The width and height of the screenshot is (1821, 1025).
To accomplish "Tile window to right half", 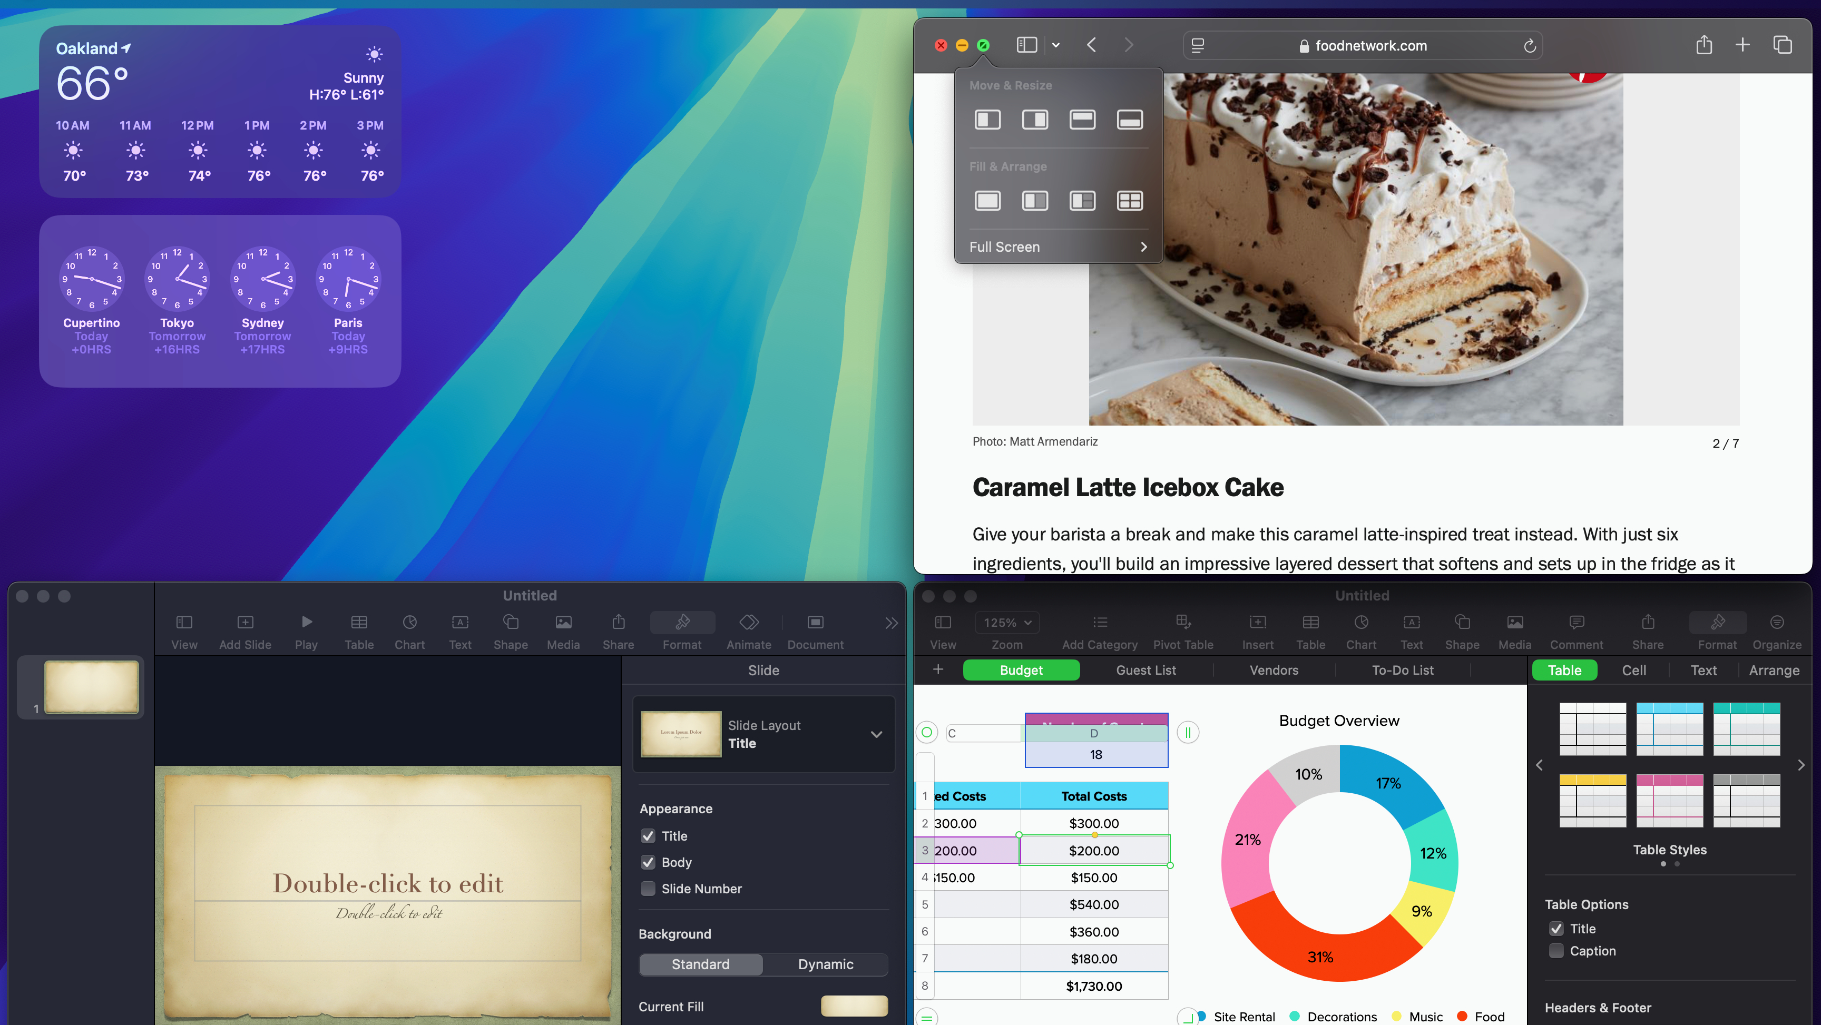I will pos(1035,120).
